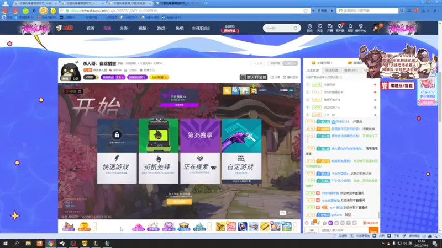Expand the 游戏 dropdown in navigation

162,28
